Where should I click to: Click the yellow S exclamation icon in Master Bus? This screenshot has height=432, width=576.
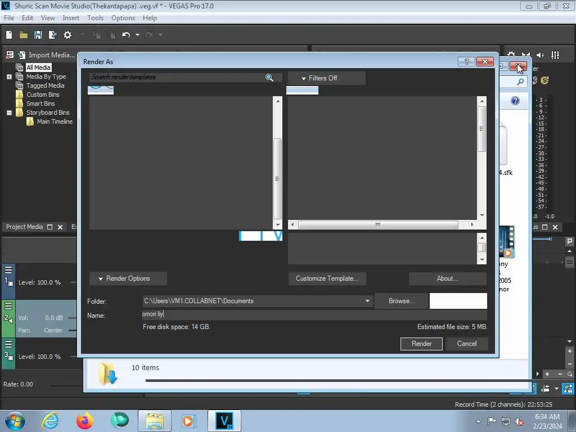544,80
